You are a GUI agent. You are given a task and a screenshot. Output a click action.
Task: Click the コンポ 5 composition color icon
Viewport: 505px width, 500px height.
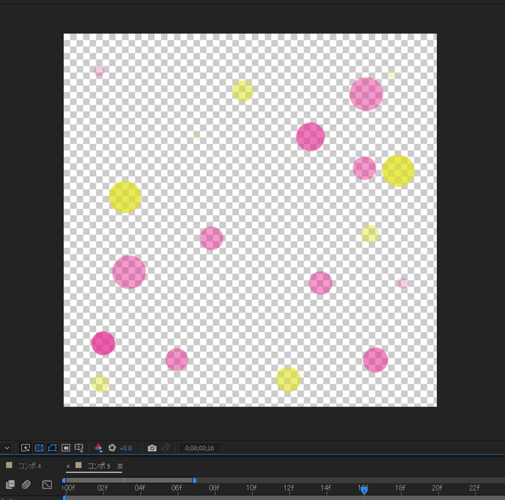pos(78,465)
